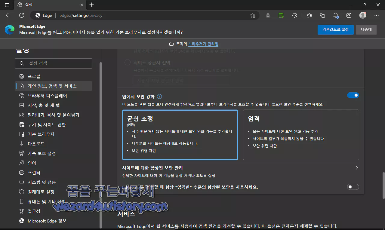385x230 pixels.
Task: Open the Extensions puzzle piece icon
Action: [x=294, y=15]
